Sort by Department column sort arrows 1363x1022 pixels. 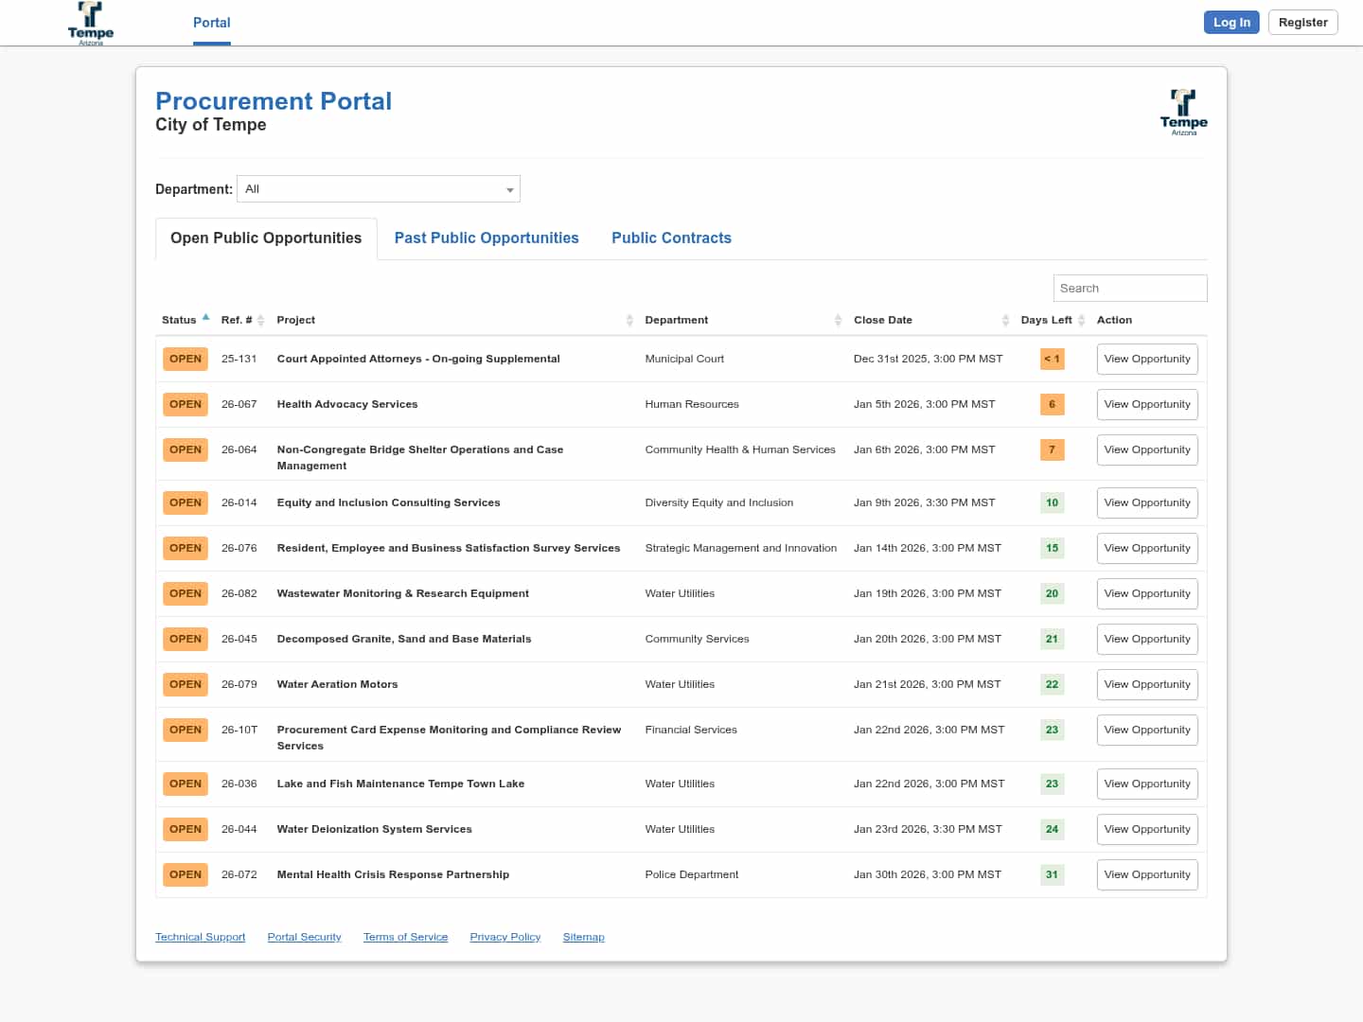tap(838, 321)
